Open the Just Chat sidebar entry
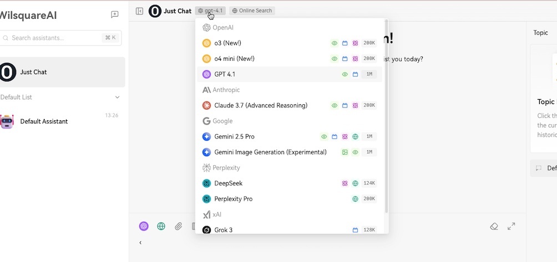557x262 pixels. (x=62, y=72)
